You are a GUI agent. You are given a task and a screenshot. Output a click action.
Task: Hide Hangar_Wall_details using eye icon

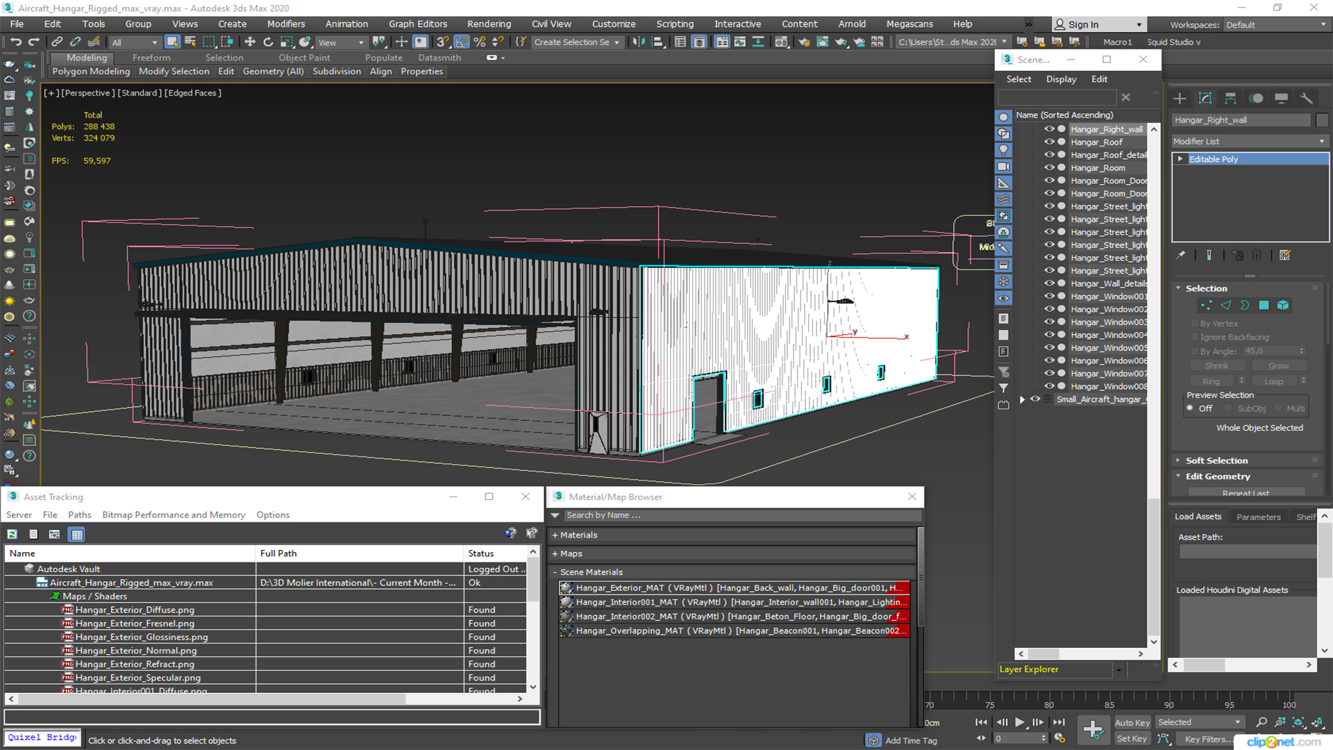pos(1049,283)
